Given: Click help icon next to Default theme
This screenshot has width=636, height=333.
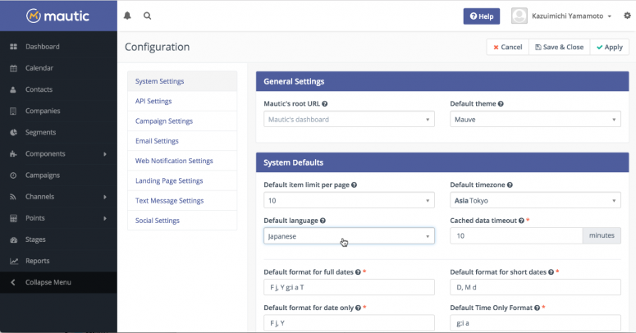Looking at the screenshot, I should [501, 104].
